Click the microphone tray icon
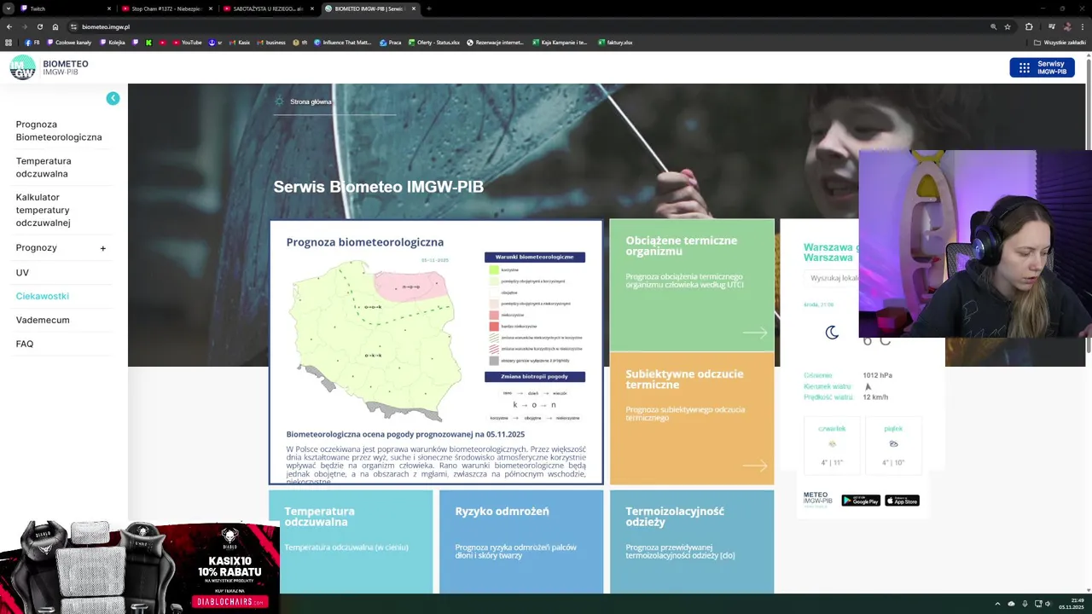 click(1025, 604)
